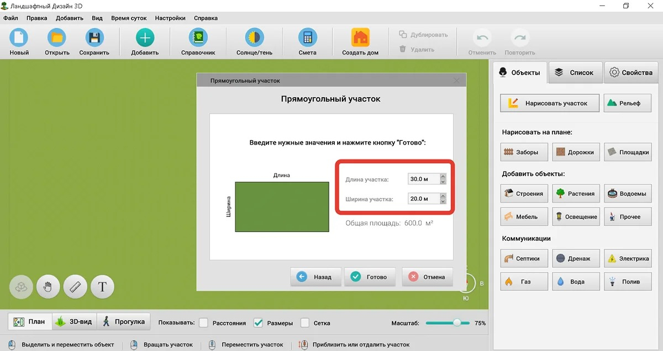Uncheck the Размеры checkbox
The width and height of the screenshot is (663, 351).
pos(258,322)
